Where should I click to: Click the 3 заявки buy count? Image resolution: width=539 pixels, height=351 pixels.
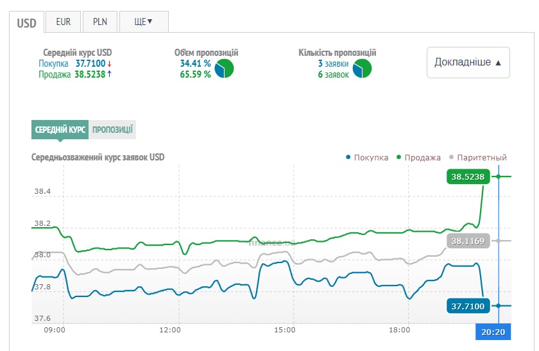tap(333, 64)
